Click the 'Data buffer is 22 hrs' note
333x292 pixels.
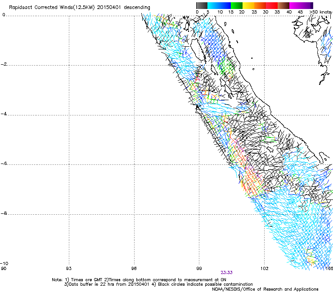[158, 284]
